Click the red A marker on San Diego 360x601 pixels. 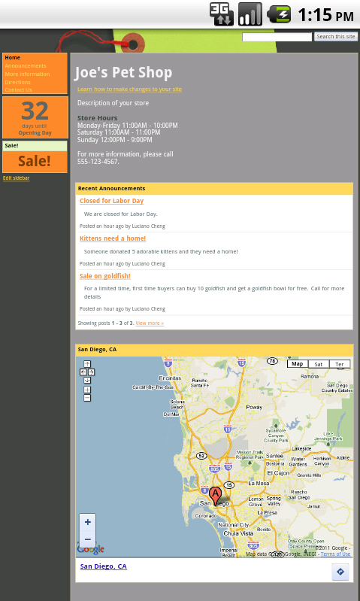coord(215,496)
